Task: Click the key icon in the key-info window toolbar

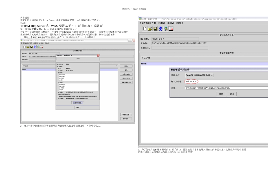Action: tap(38, 47)
